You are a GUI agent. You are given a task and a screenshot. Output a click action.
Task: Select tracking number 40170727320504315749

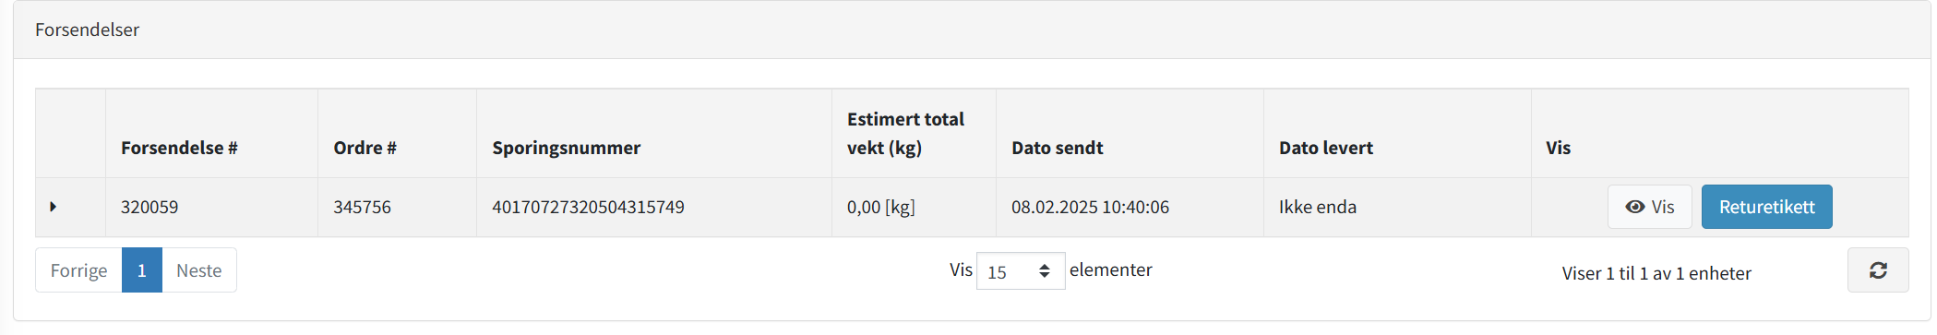(x=588, y=207)
